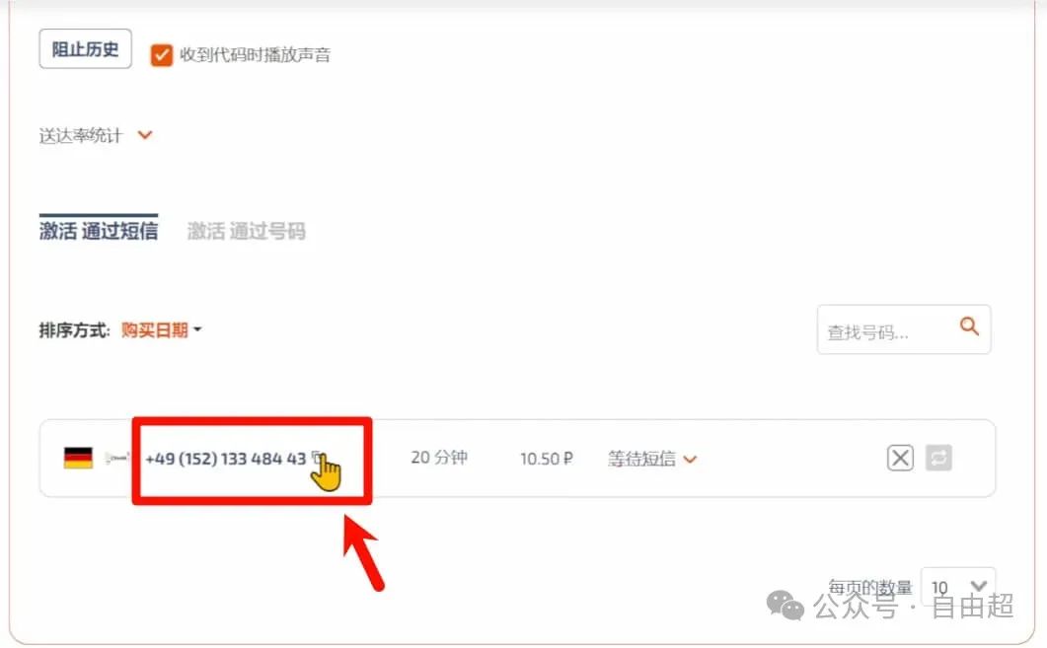Click the WeChat logo watermark icon
The height and width of the screenshot is (648, 1047).
coord(785,606)
